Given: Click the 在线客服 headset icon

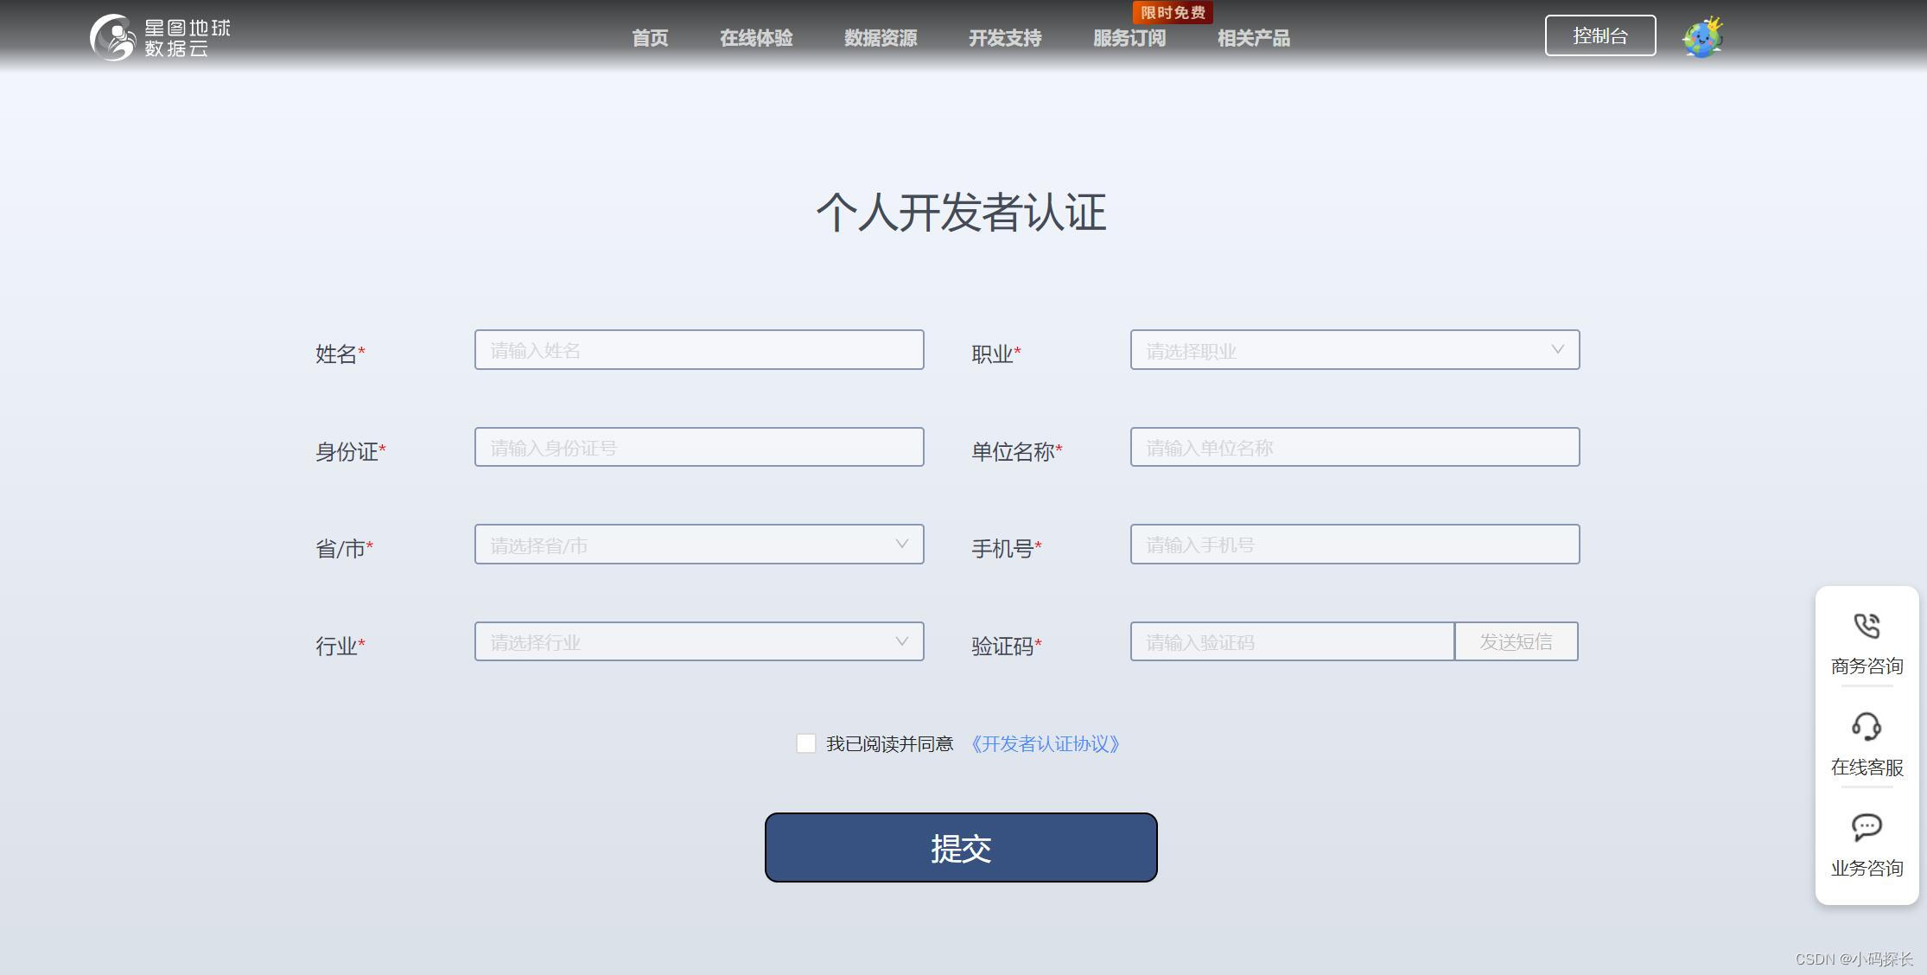Looking at the screenshot, I should coord(1867,726).
